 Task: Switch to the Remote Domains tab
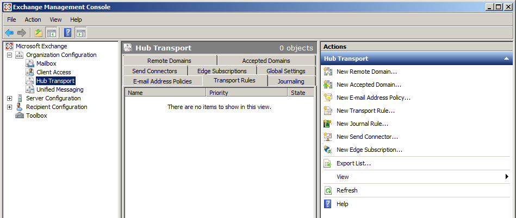[x=170, y=61]
